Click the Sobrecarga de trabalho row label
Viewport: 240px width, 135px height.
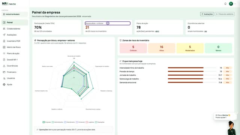click(129, 79)
